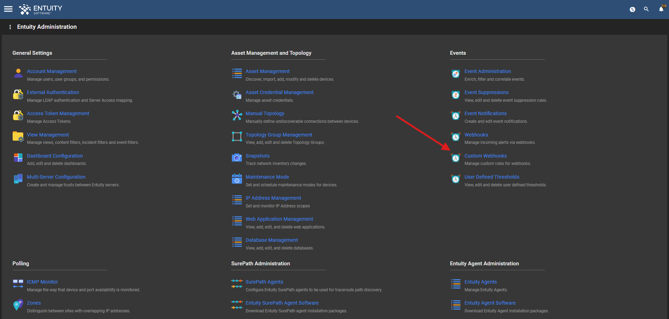
Task: Click the Topology Group Management square icon
Action: pyautogui.click(x=237, y=137)
